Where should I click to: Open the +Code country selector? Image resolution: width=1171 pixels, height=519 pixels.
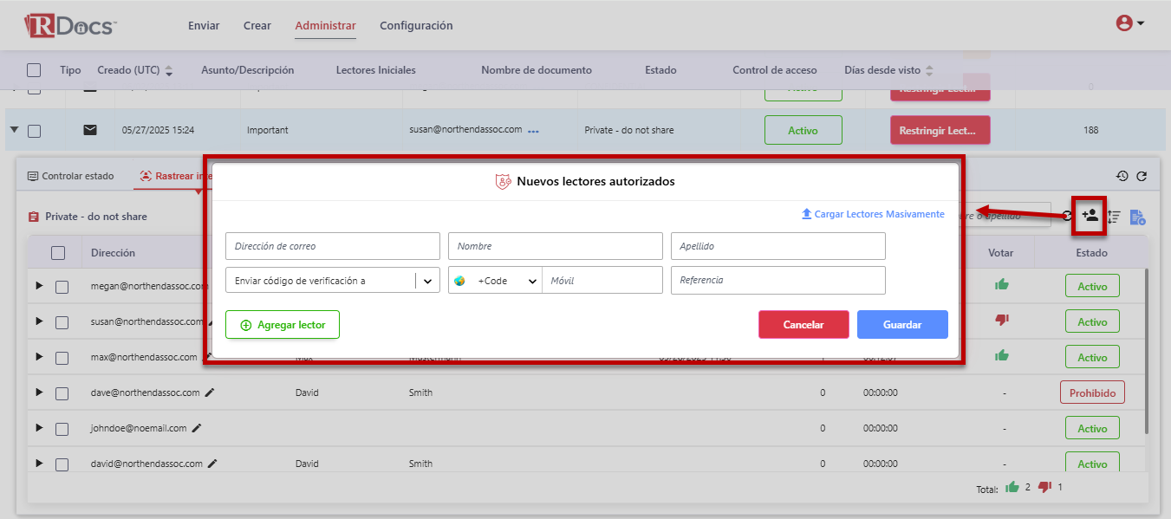(x=495, y=281)
